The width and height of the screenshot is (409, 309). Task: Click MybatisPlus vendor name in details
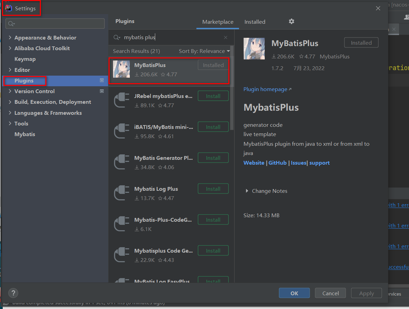[334, 57]
